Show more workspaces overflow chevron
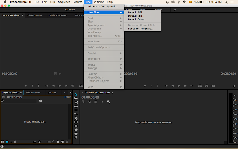The image size is (238, 149). click(x=174, y=10)
